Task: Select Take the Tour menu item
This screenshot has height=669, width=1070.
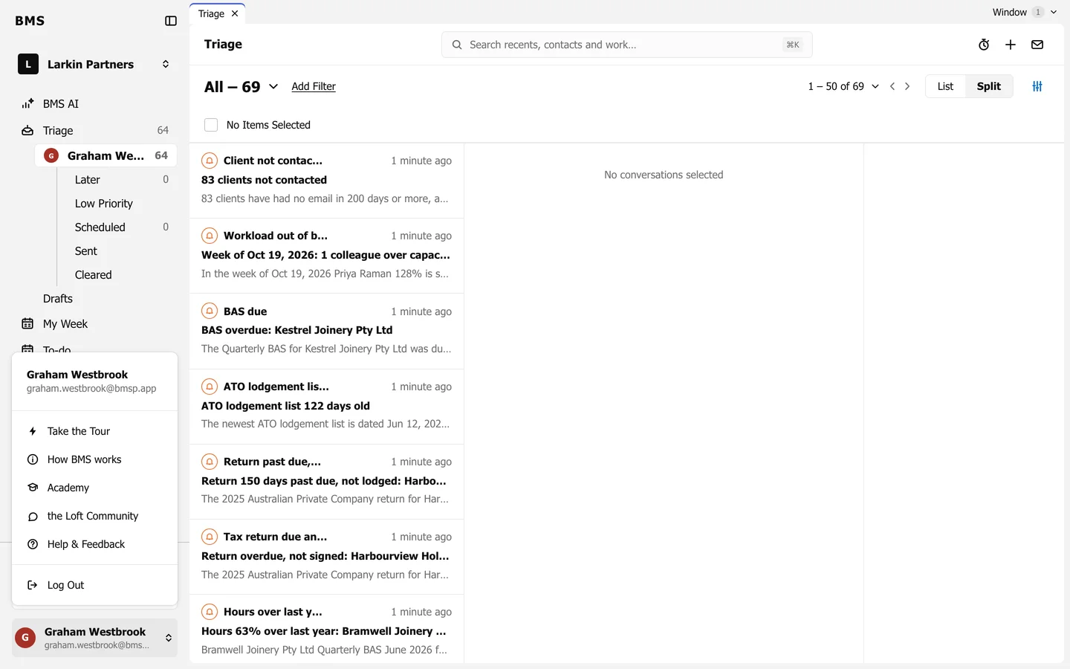Action: [x=94, y=431]
